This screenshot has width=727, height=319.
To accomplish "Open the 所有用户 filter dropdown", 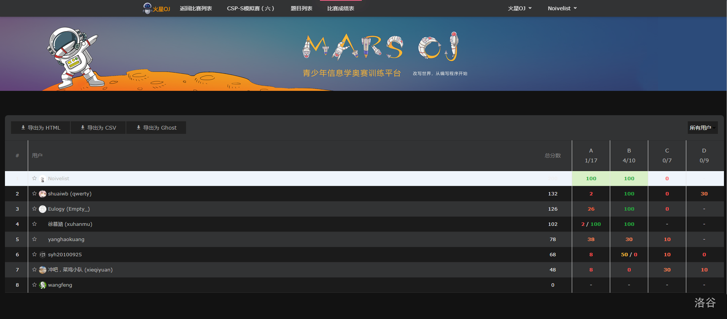I will (702, 128).
